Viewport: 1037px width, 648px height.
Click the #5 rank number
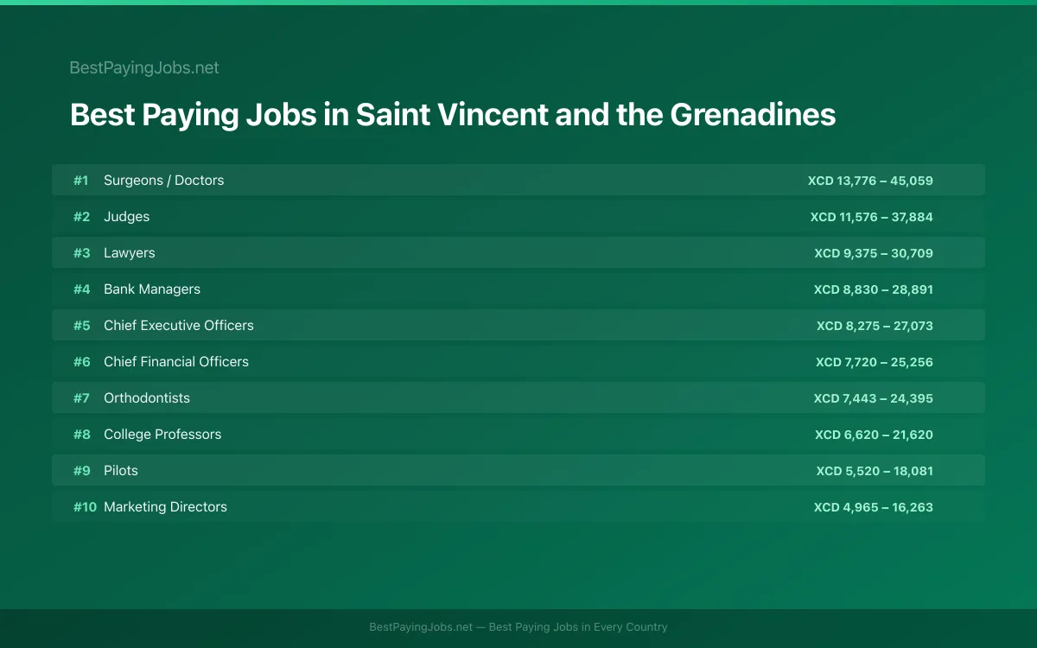[x=81, y=326]
